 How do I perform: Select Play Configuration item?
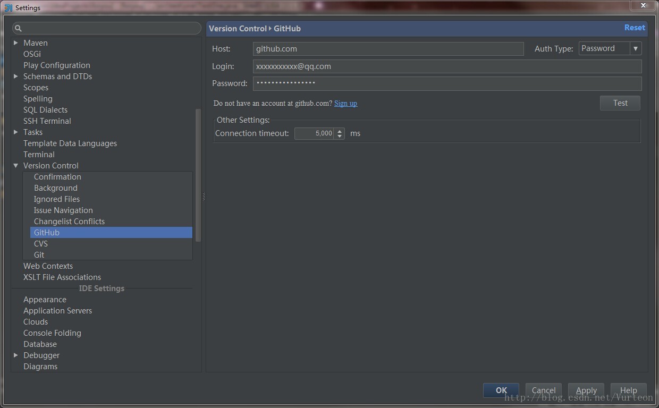[x=57, y=65]
